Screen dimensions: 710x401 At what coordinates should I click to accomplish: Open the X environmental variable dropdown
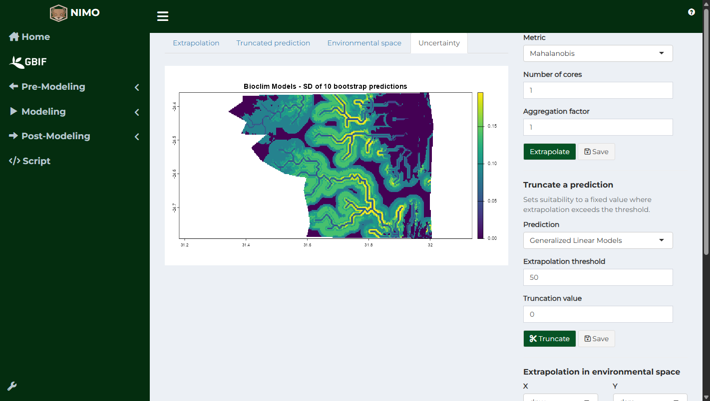(560, 398)
